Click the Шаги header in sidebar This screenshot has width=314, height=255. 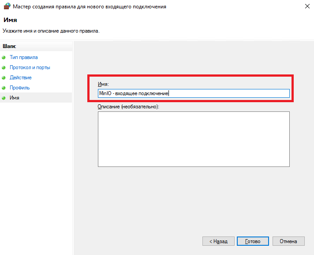9,46
